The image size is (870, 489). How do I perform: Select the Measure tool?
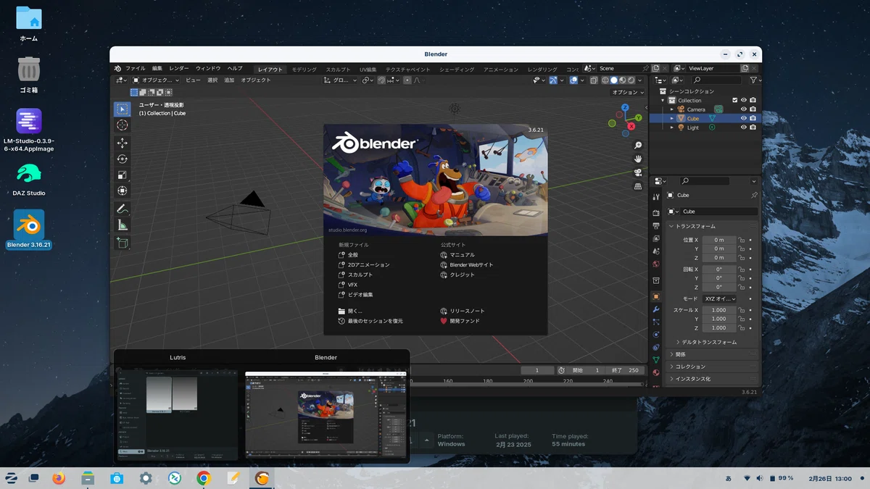click(122, 225)
